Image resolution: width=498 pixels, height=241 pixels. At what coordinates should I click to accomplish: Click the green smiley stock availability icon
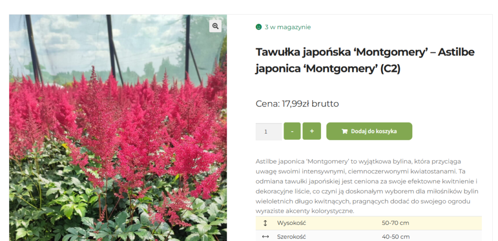point(259,27)
